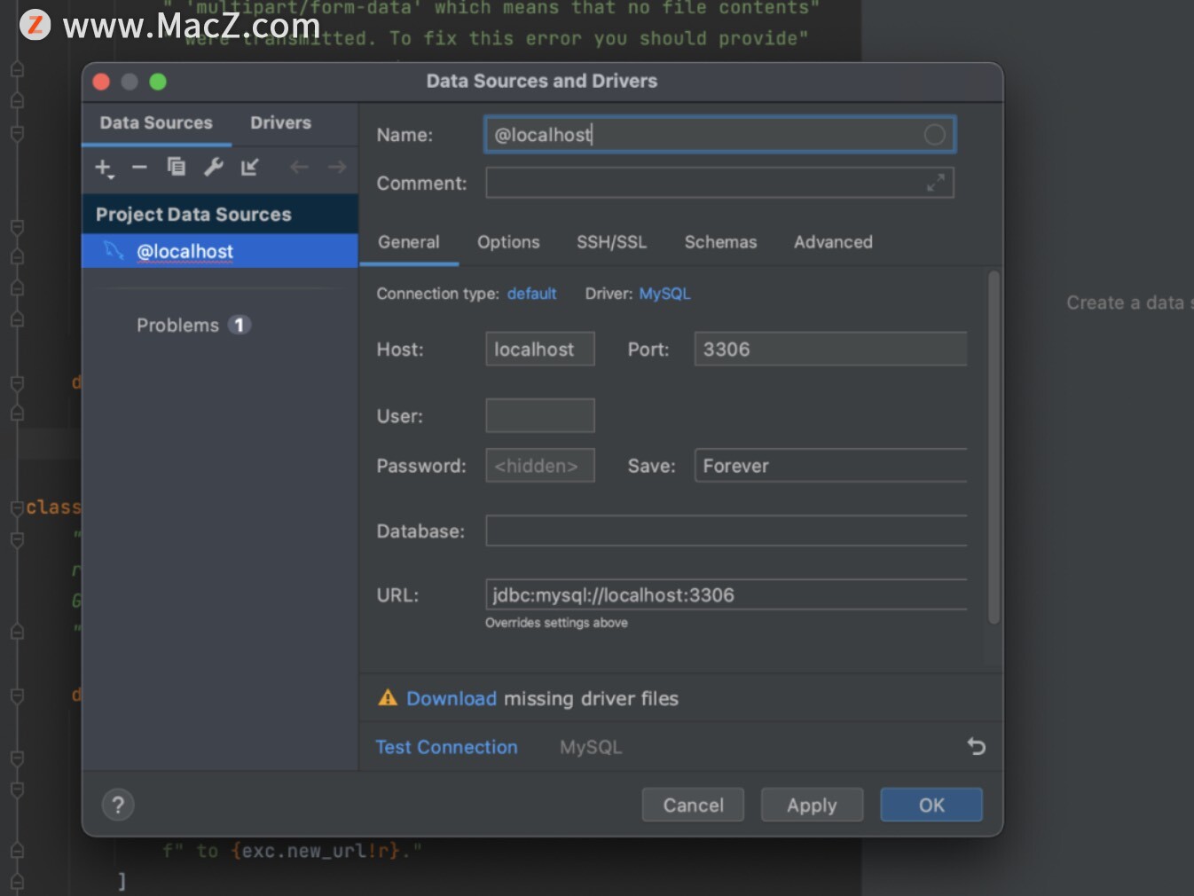Image resolution: width=1194 pixels, height=896 pixels.
Task: Click the settings panel vertical scrollbar
Action: point(994,447)
